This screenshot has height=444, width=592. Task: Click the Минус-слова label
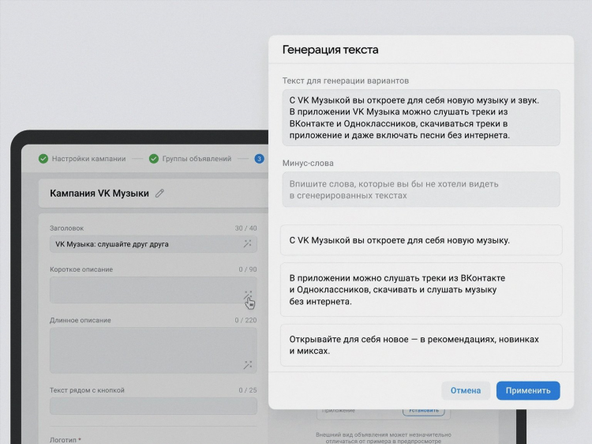[x=308, y=164]
